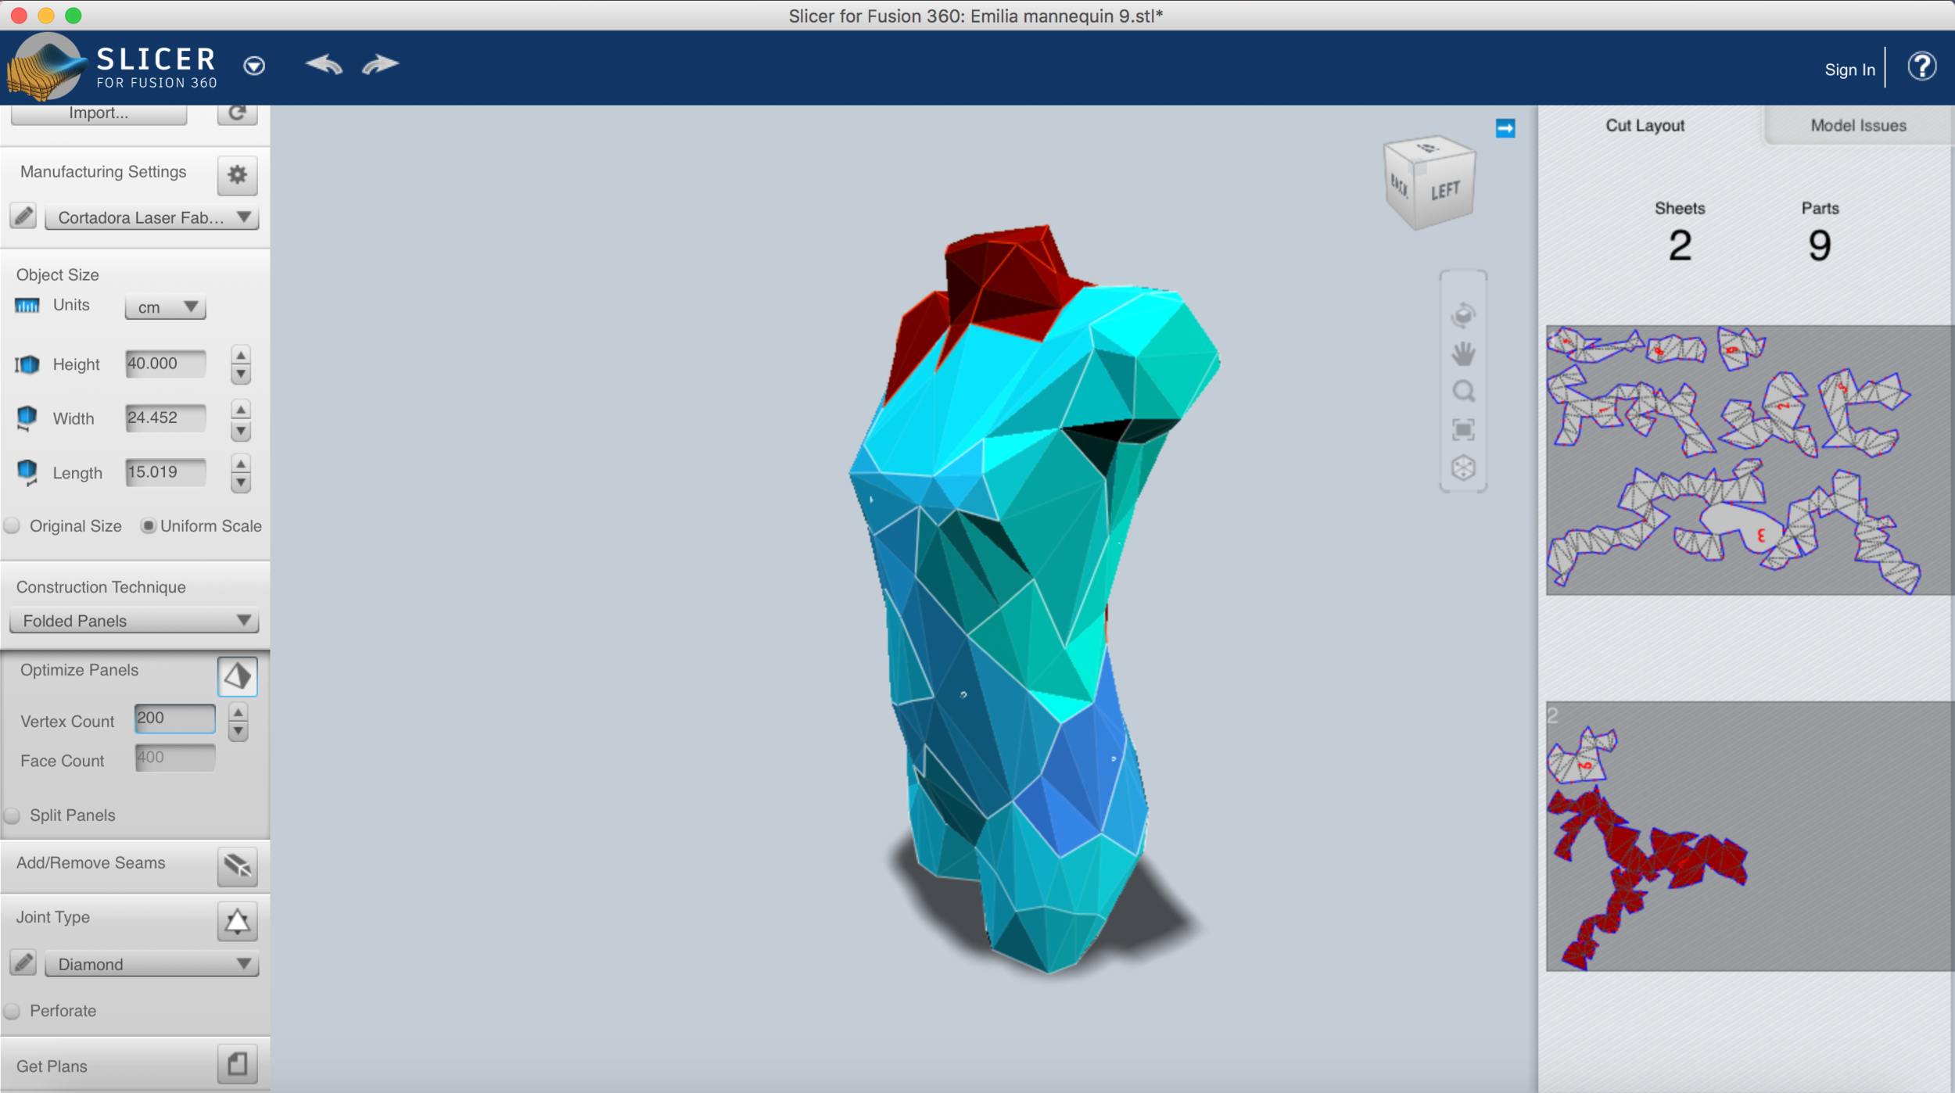Open the Diamond joint type dropdown
The width and height of the screenshot is (1955, 1093).
coord(152,964)
